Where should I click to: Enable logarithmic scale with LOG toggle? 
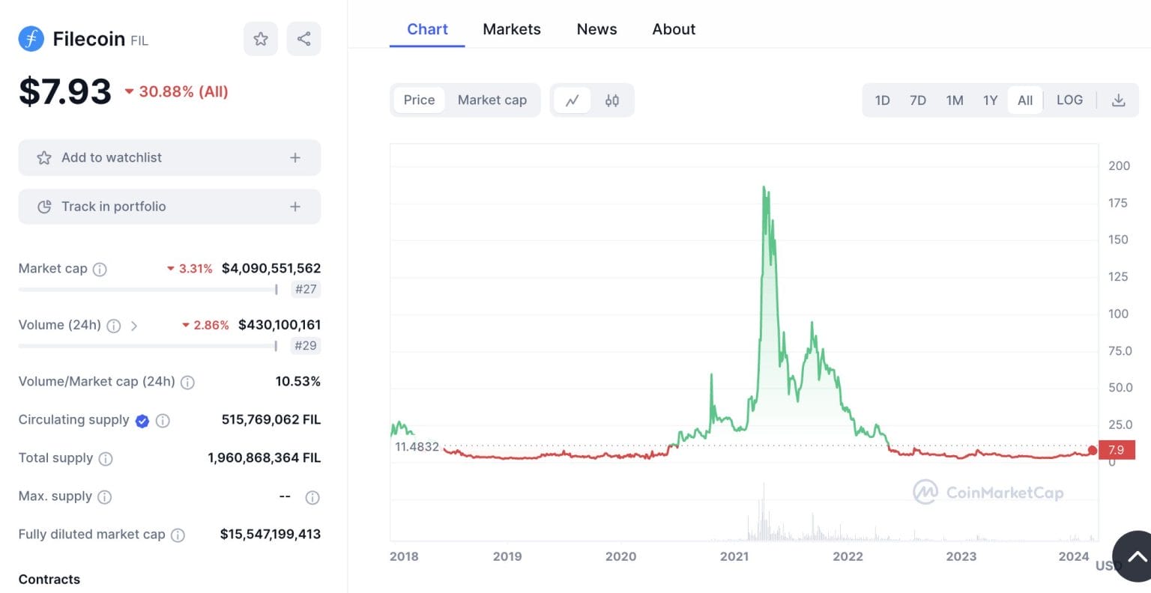coord(1069,100)
